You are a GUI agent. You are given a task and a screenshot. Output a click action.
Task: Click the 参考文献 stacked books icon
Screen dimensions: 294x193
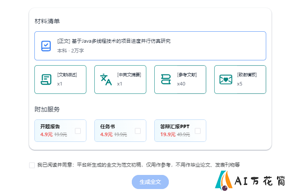coord(166,79)
